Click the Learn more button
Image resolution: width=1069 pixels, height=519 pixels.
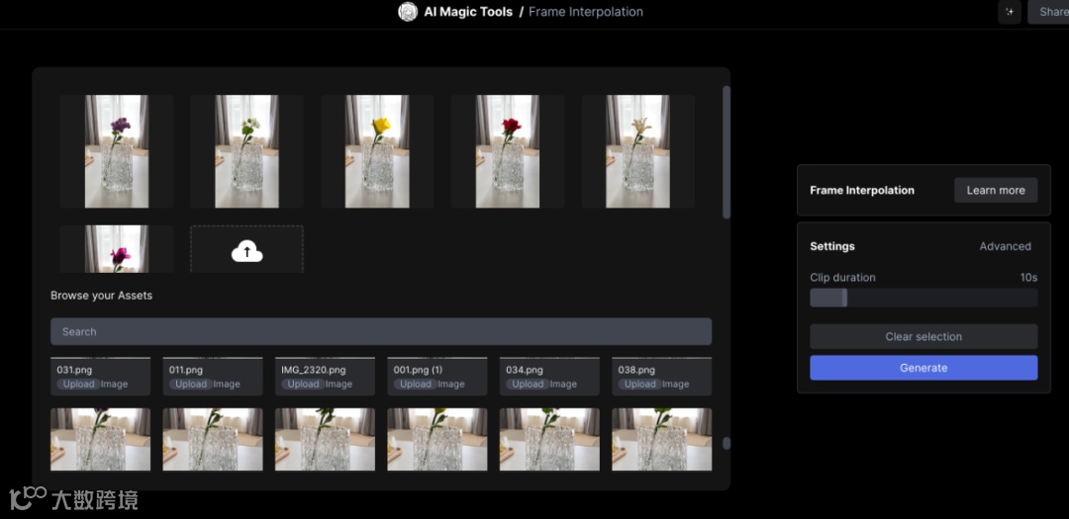coord(996,190)
